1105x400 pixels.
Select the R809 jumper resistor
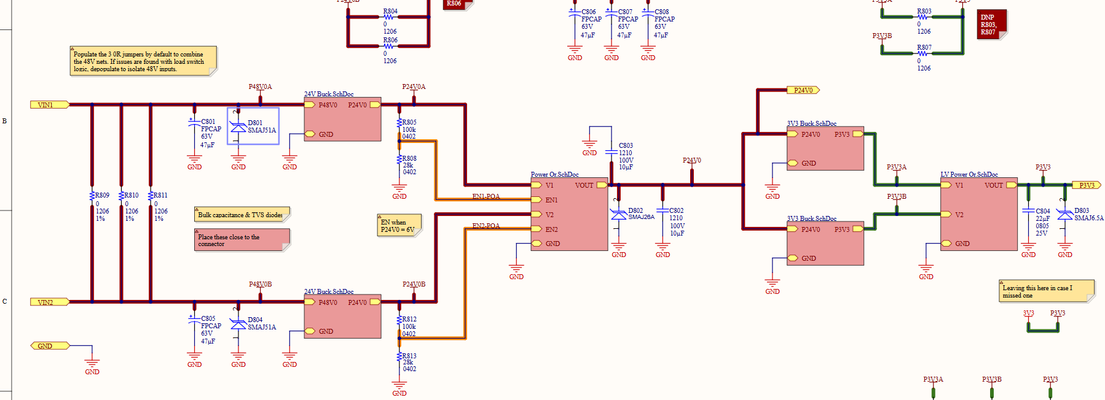coord(92,196)
